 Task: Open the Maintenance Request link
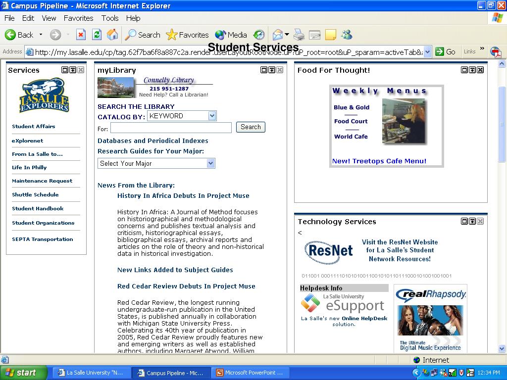pyautogui.click(x=42, y=181)
